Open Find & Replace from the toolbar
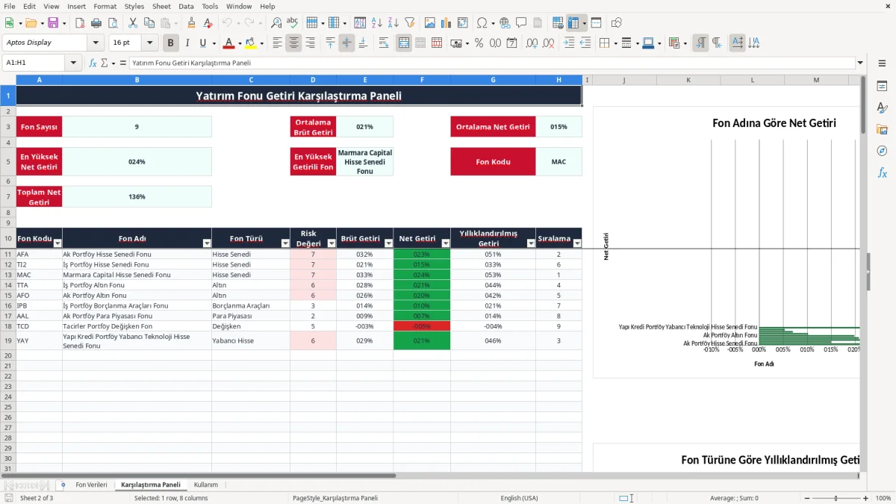Viewport: 896px width, 504px height. point(276,23)
